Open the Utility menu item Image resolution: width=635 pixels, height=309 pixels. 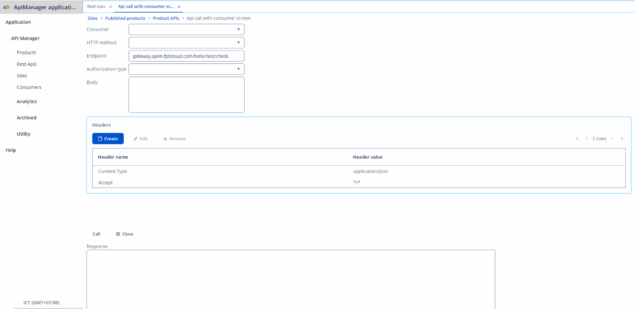pyautogui.click(x=23, y=134)
